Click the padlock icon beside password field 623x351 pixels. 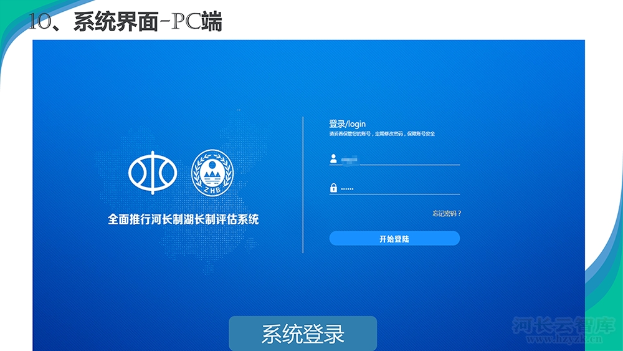point(333,188)
